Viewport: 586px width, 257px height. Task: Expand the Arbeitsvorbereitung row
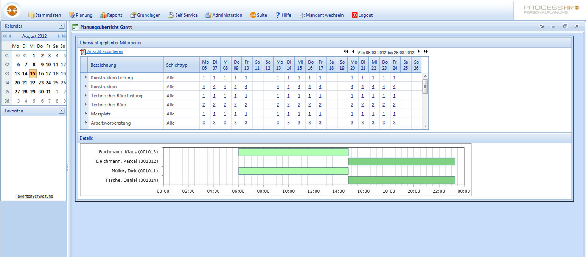[x=86, y=123]
